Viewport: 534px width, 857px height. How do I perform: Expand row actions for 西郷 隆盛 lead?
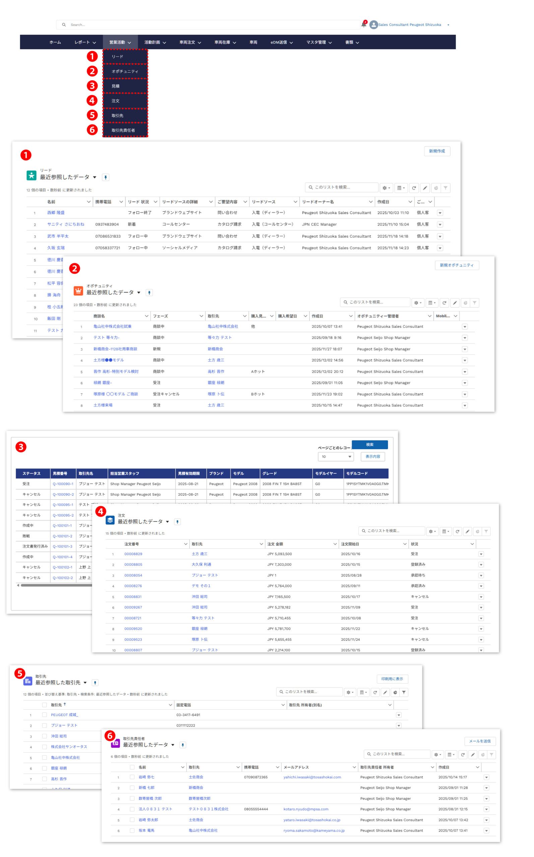pos(440,213)
